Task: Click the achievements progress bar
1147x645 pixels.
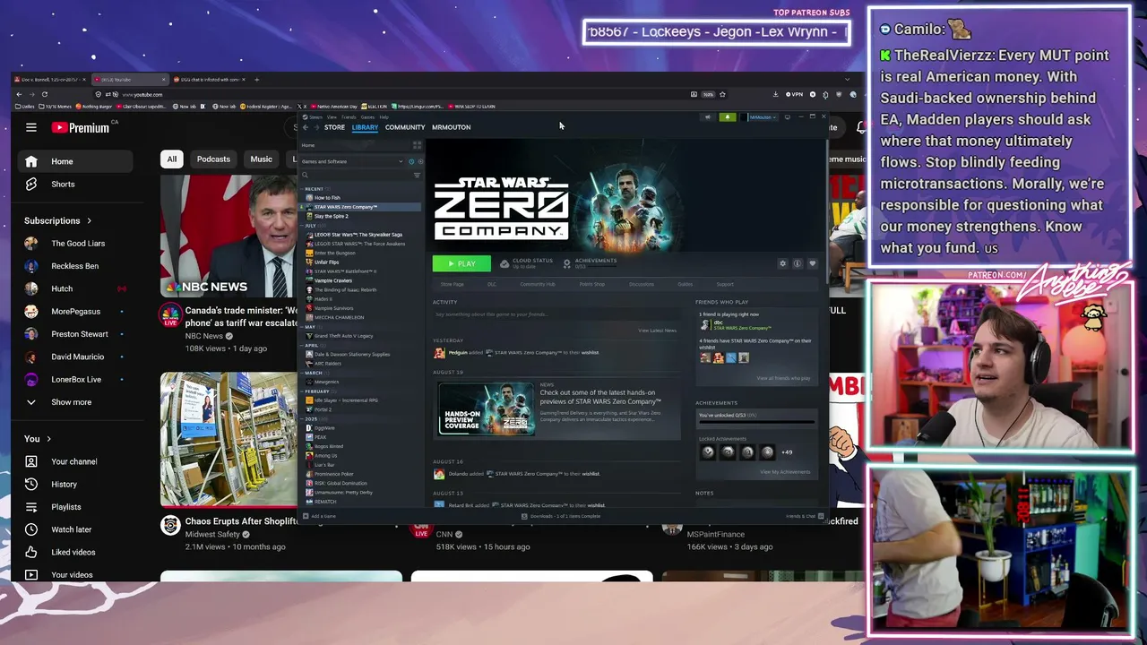Action: (x=756, y=422)
